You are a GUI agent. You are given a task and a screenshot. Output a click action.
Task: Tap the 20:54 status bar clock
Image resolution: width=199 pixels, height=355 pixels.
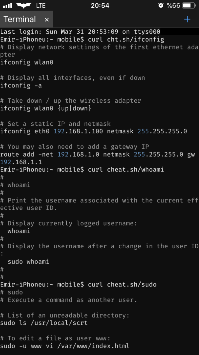(x=99, y=6)
